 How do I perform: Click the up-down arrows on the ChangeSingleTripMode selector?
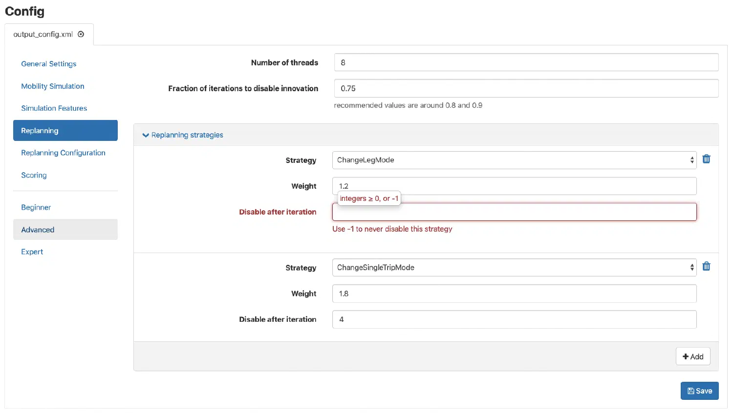691,267
